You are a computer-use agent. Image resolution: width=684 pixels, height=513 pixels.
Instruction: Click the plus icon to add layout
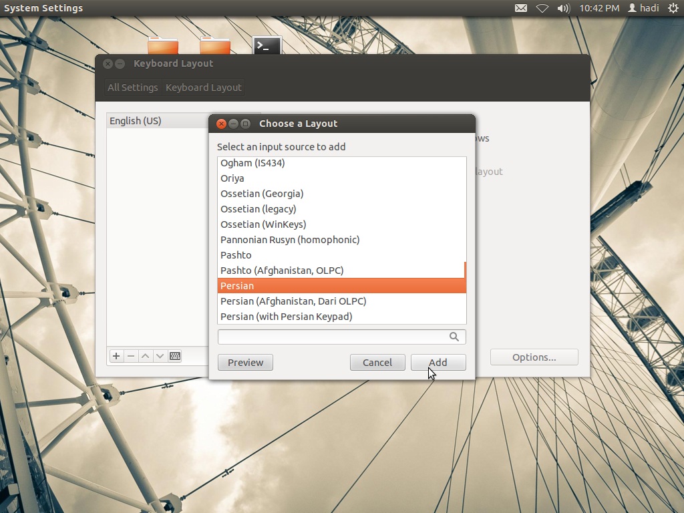116,356
